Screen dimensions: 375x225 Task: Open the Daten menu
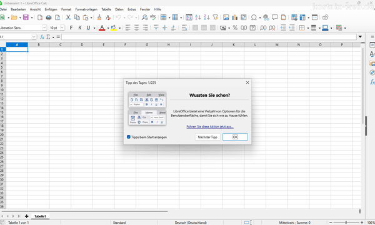[119, 9]
